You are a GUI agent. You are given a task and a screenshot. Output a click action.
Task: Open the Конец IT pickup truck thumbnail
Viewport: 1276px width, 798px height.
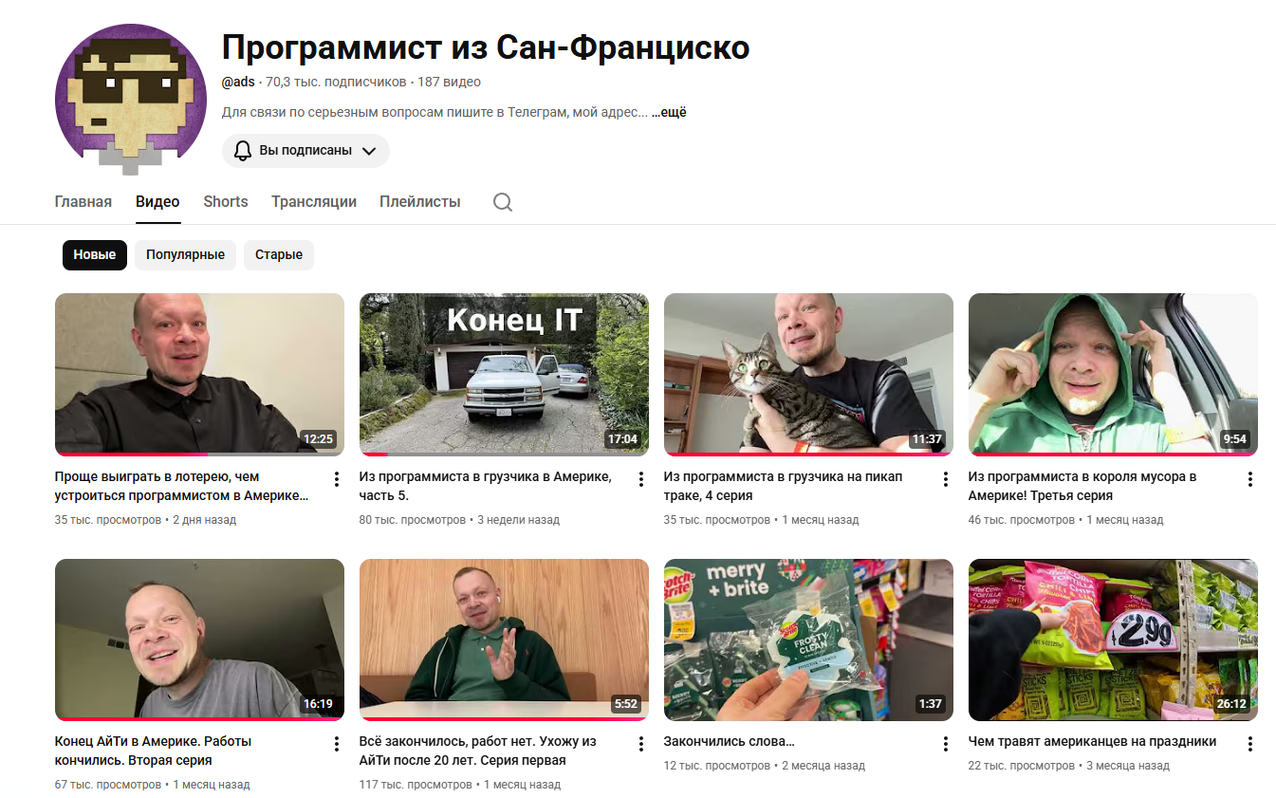click(x=504, y=374)
